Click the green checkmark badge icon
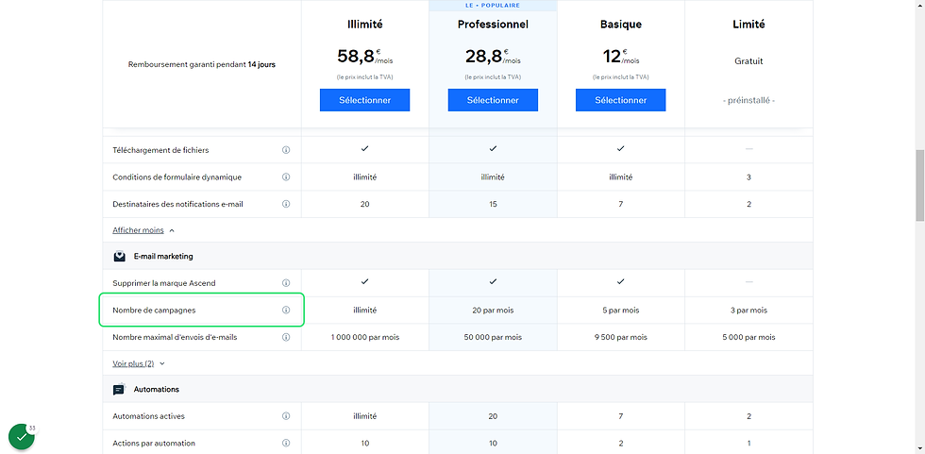Screen dimensions: 925x454 22,437
